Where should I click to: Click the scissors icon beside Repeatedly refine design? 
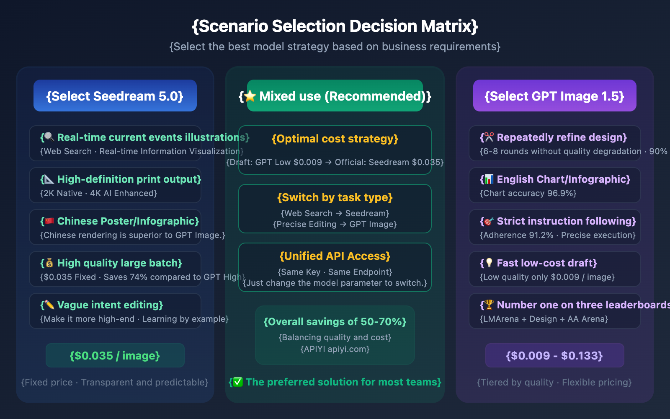pos(489,137)
